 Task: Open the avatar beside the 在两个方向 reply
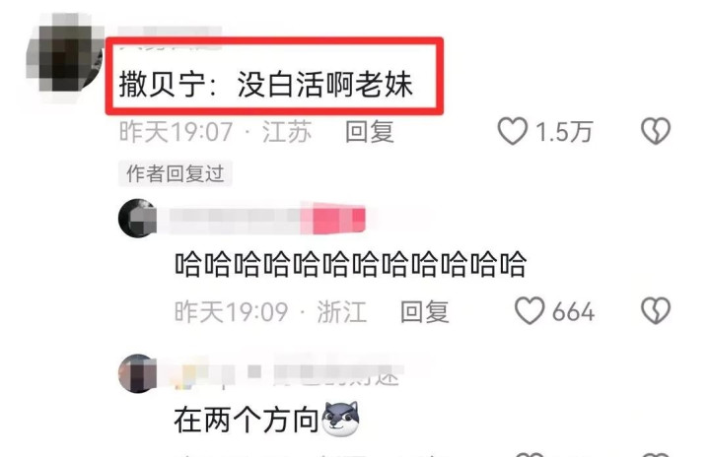[137, 373]
